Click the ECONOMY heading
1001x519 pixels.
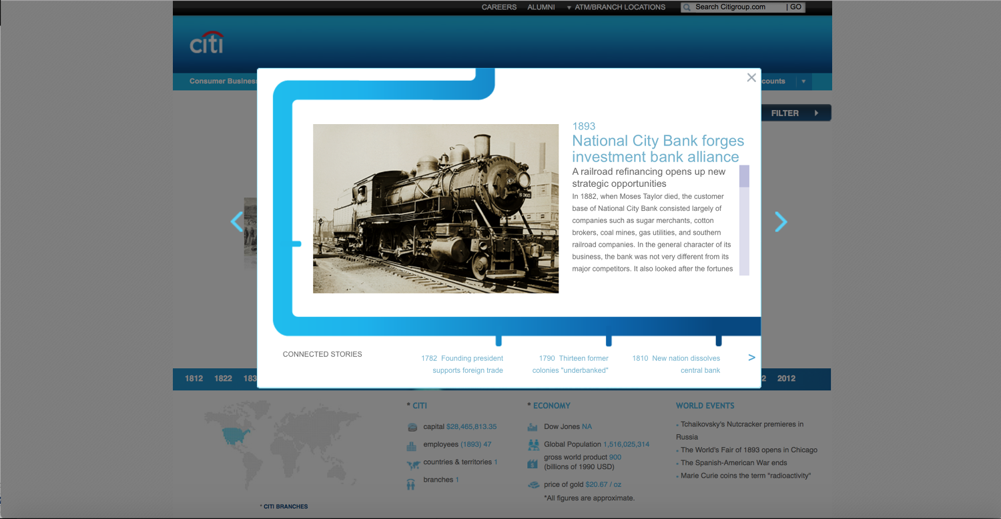coord(551,406)
